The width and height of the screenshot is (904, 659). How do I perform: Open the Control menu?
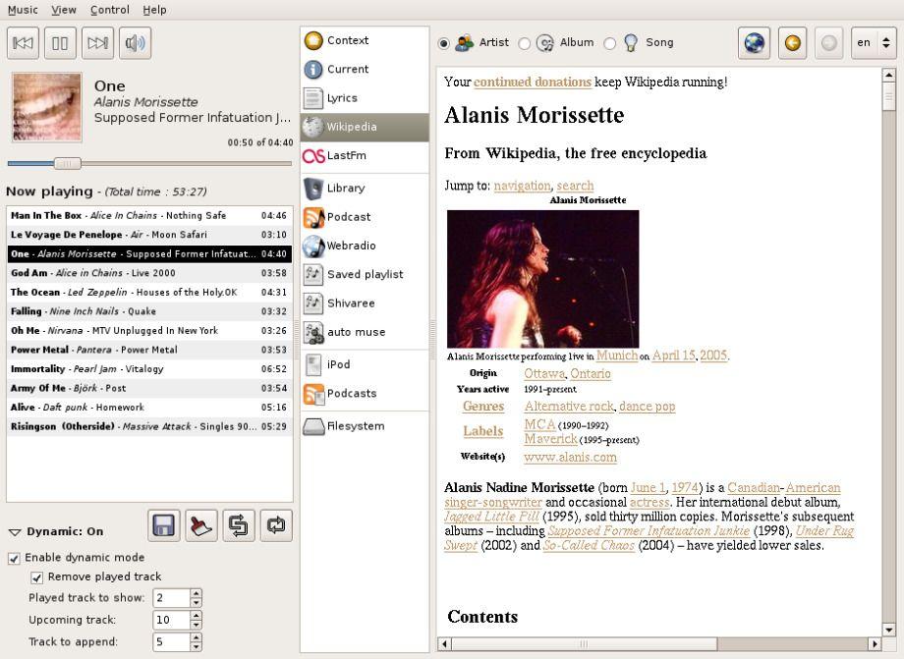109,10
